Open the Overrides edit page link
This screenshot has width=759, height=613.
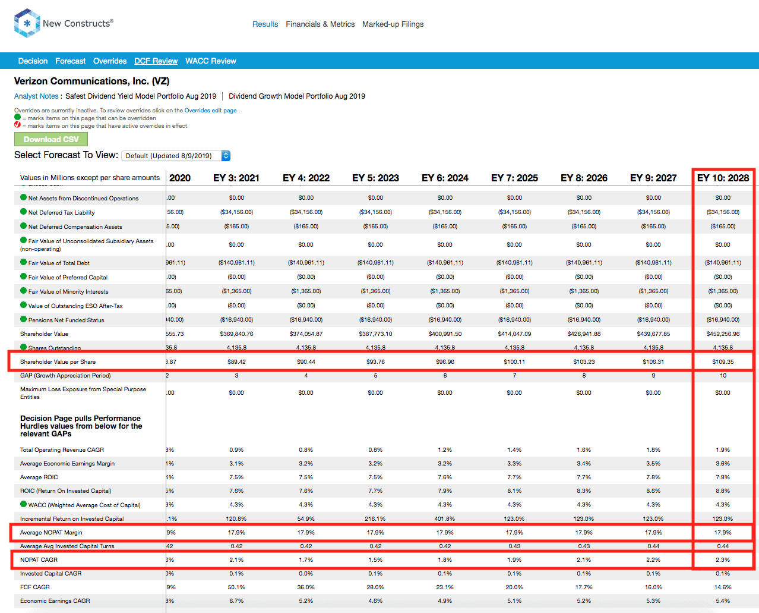(210, 111)
